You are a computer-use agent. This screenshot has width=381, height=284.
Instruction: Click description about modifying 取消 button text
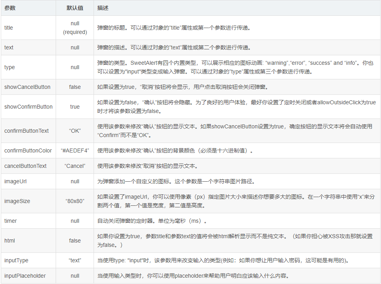(148, 166)
